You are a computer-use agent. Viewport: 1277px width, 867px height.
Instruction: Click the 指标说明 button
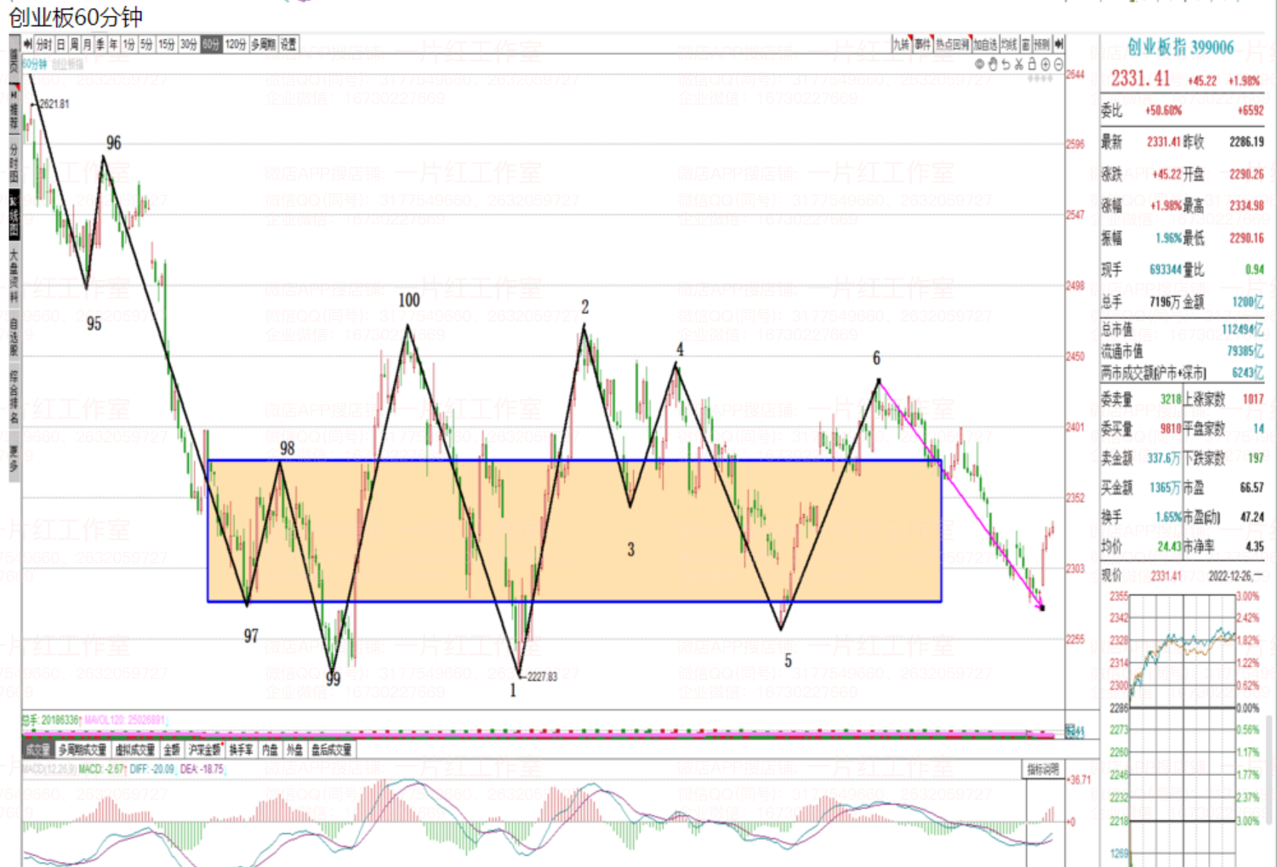coord(1042,769)
